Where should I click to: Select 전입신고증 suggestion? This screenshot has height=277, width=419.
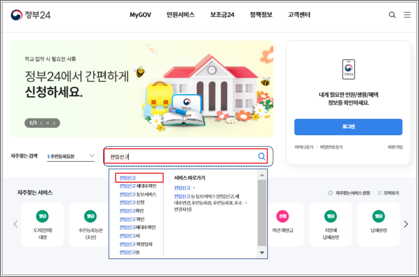pos(130,252)
